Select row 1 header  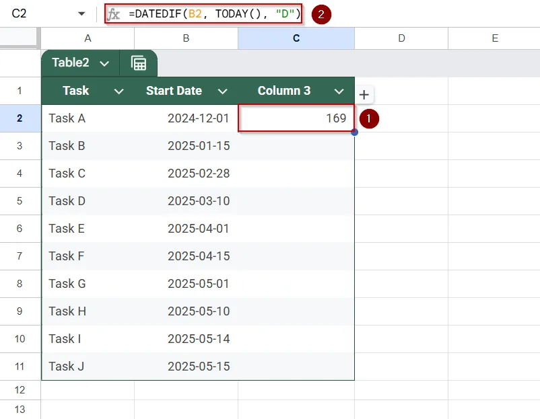[20, 91]
